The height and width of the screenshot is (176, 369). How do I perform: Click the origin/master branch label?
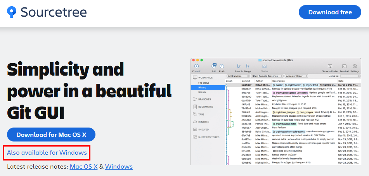[293, 85]
